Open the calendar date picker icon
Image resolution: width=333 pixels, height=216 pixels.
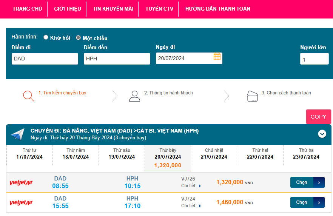217,57
